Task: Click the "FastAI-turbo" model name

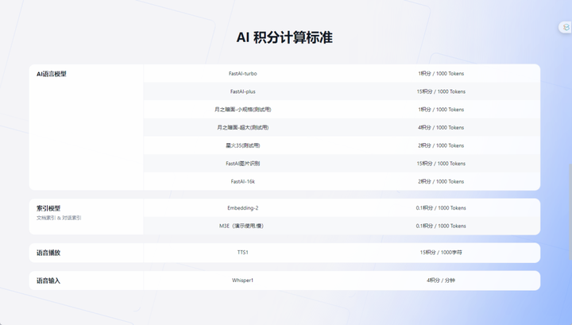Action: point(242,74)
